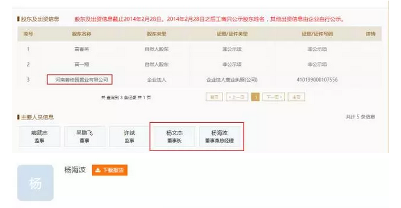Click serial number 3 in shareholder table

(x=28, y=79)
